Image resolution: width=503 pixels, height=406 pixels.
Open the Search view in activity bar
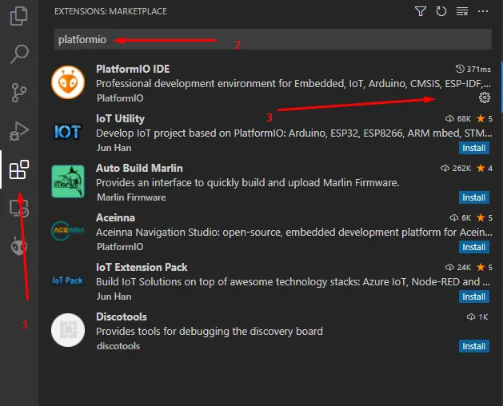(x=19, y=54)
